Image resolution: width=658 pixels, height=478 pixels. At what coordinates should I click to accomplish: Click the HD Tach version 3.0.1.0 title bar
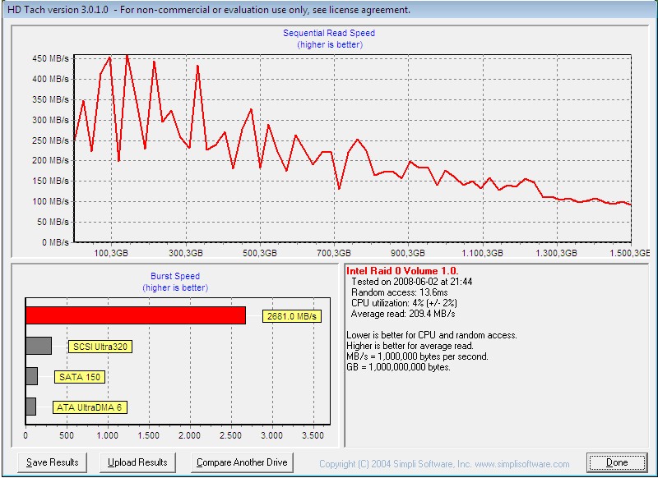click(329, 9)
